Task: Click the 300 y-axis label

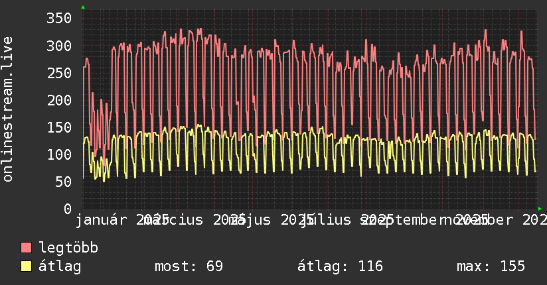Action: pos(59,46)
